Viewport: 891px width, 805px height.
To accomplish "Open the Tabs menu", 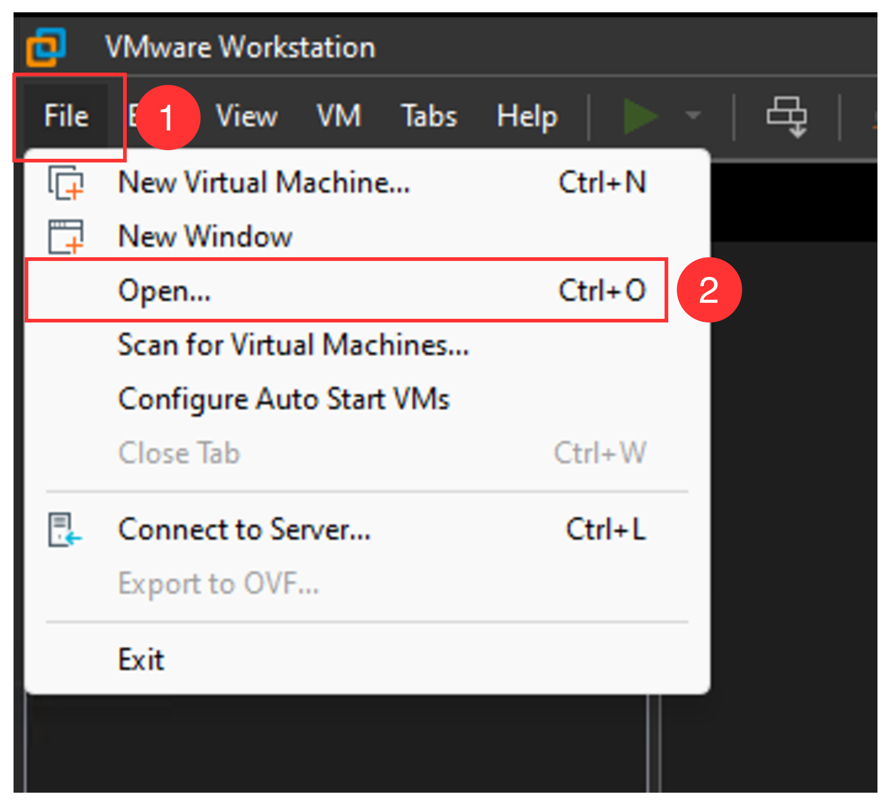I will click(x=429, y=116).
